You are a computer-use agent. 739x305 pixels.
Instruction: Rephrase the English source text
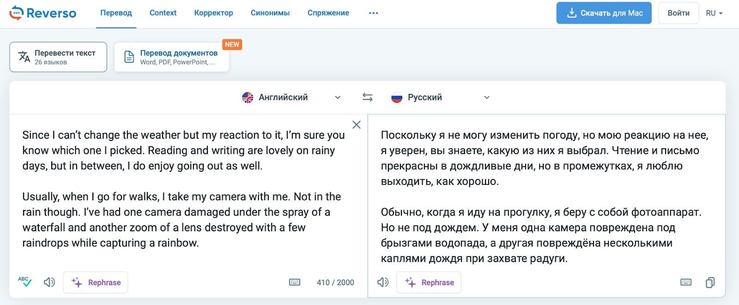click(x=96, y=282)
